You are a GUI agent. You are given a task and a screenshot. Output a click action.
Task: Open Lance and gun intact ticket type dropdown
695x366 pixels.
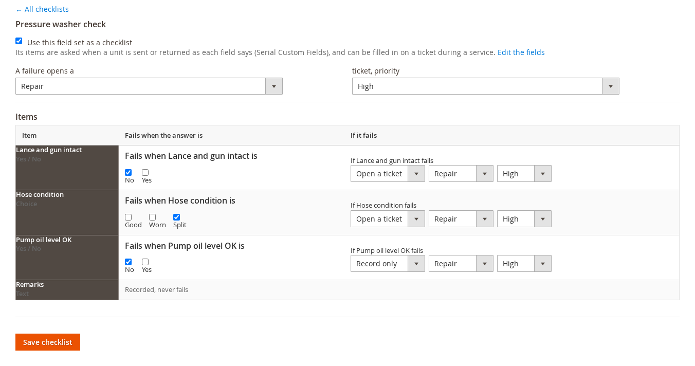[x=461, y=174]
